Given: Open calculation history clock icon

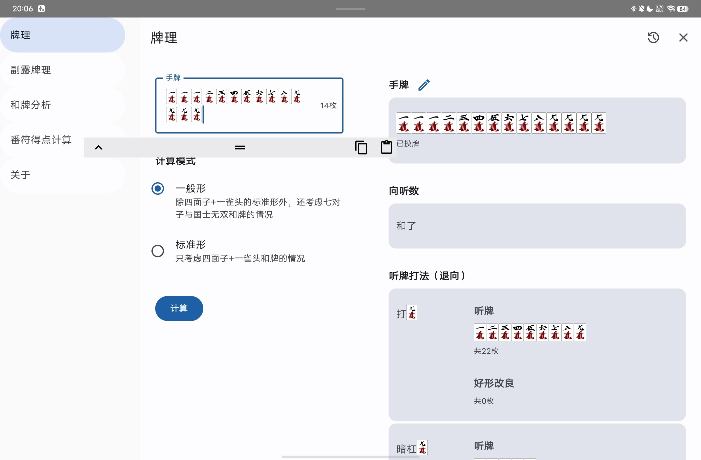Looking at the screenshot, I should (x=653, y=37).
